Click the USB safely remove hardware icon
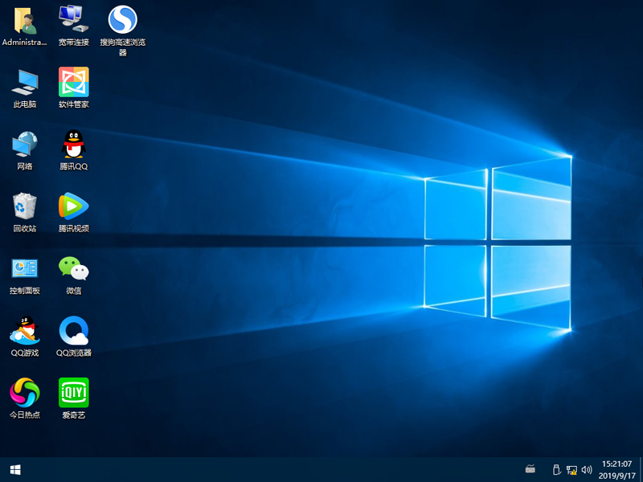Viewport: 643px width, 482px height. [x=555, y=469]
